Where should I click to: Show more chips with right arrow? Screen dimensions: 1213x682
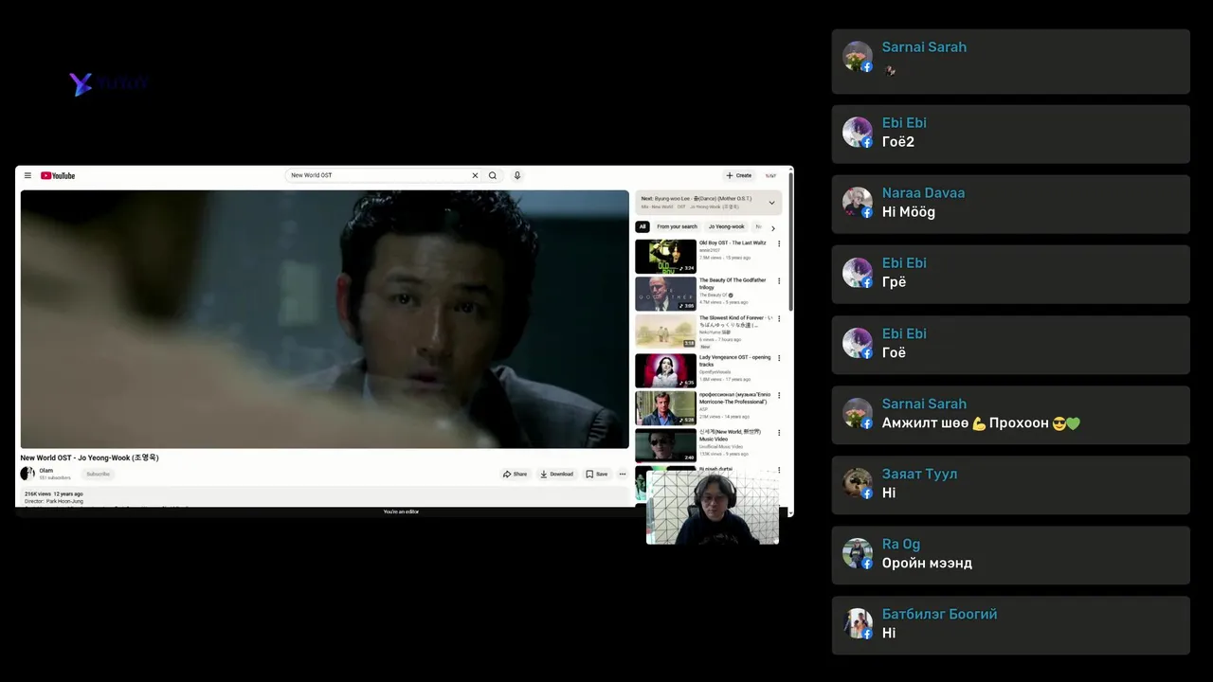pos(772,227)
